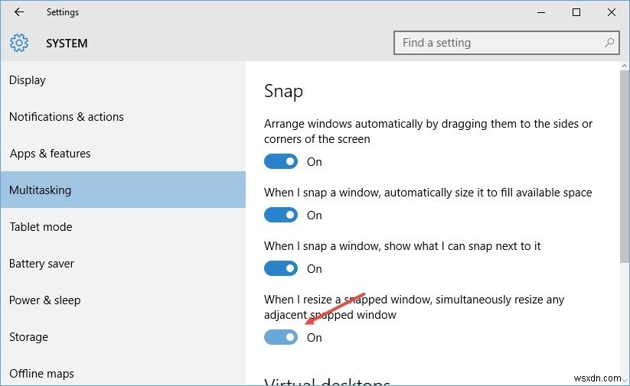Viewport: 630px width, 386px height.
Task: Focus the Find a setting box
Action: point(506,43)
